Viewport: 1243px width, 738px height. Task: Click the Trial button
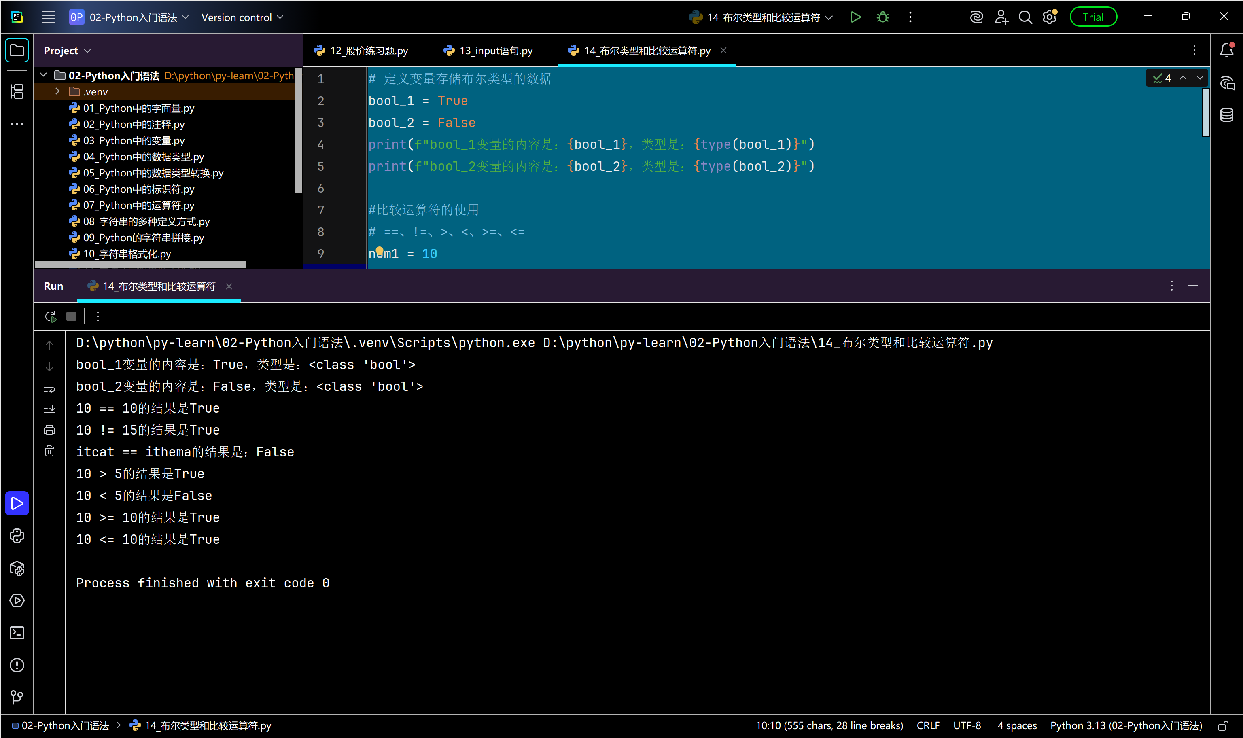pos(1093,17)
